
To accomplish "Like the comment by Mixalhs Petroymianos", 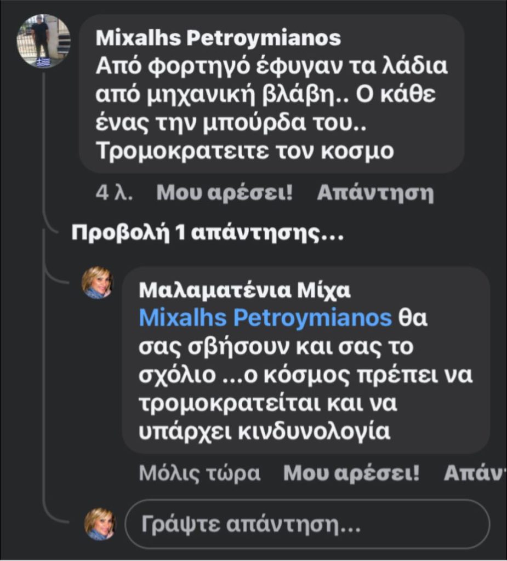I will [x=225, y=193].
